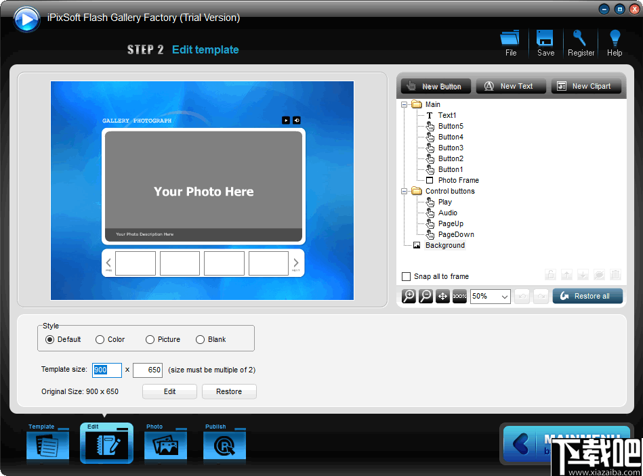643x476 pixels.
Task: Switch to the Template step tab
Action: click(47, 443)
